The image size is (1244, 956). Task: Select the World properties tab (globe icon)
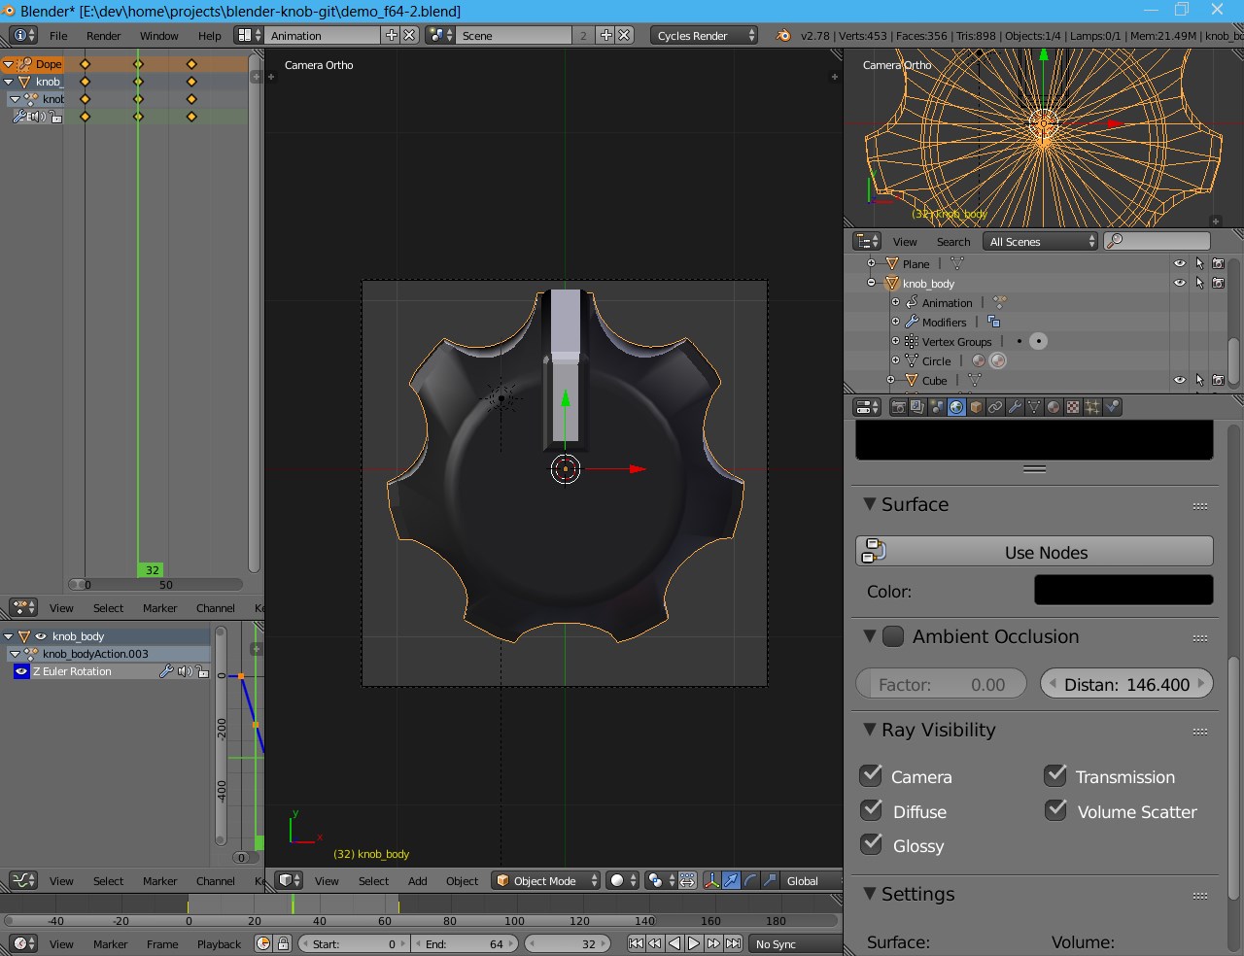click(956, 407)
